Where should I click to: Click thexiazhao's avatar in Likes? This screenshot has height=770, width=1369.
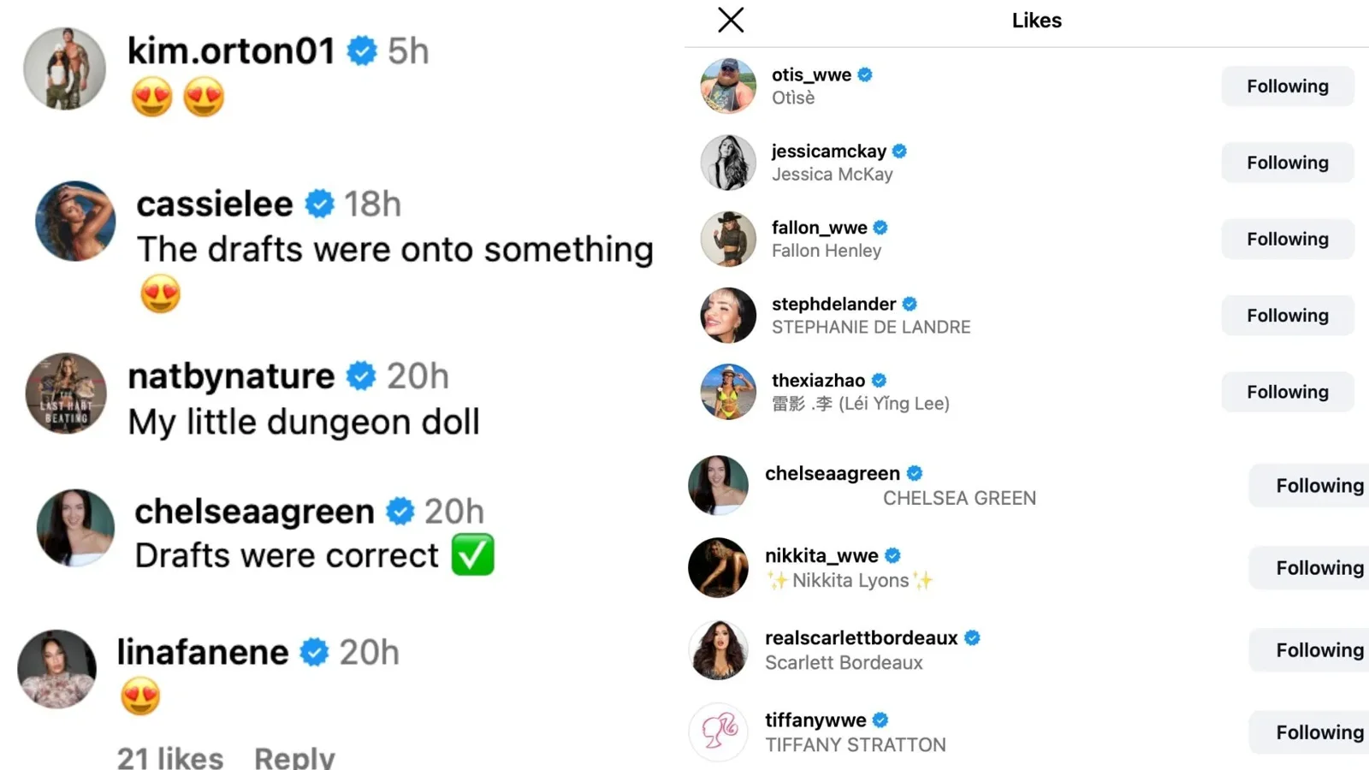[728, 392]
